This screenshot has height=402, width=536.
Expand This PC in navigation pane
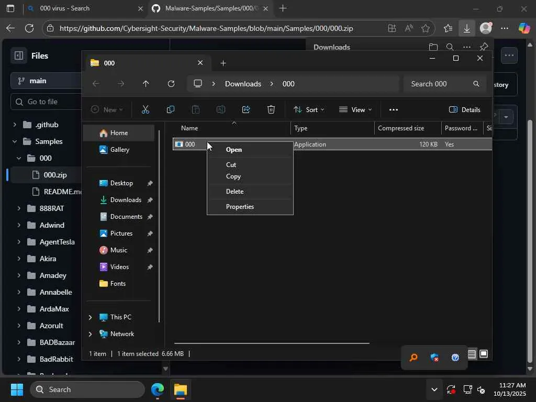pyautogui.click(x=90, y=317)
